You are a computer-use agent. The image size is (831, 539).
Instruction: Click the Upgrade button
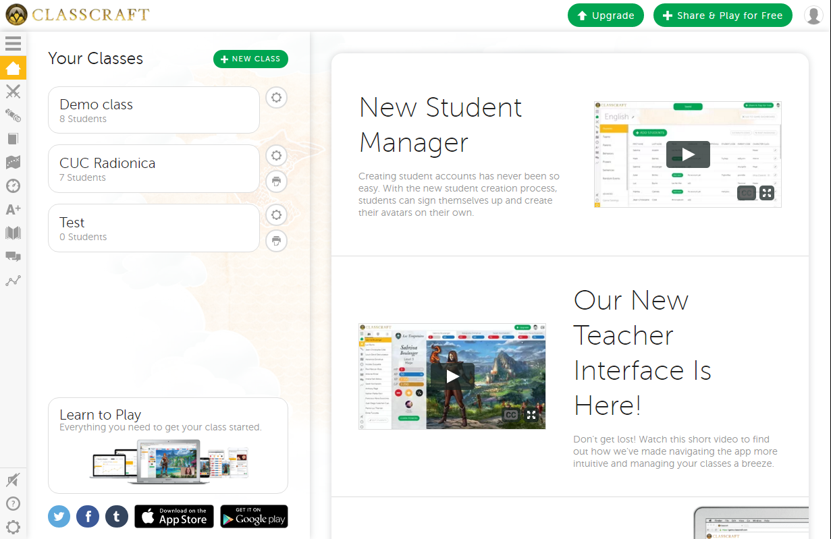pyautogui.click(x=606, y=16)
